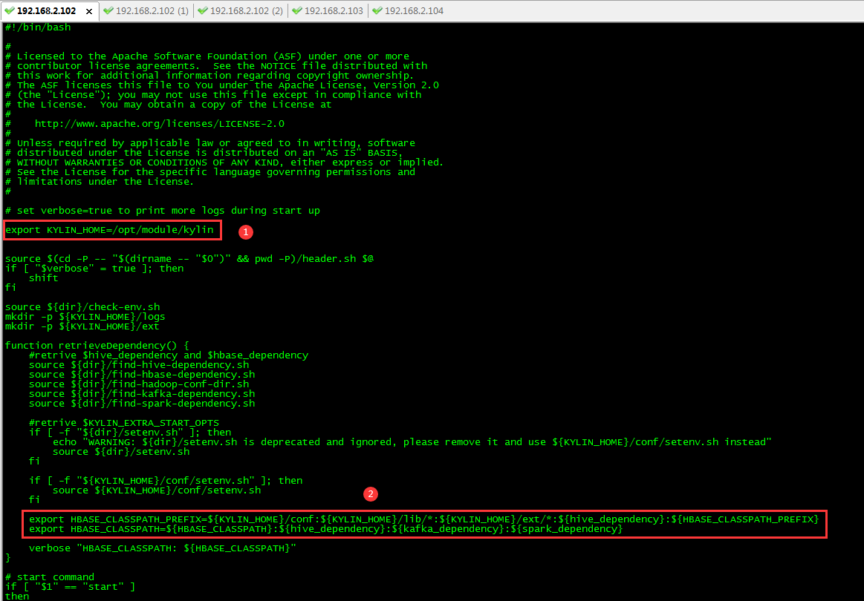Click the 'WITHOUT WARRANTIES OR CONDITIONS' line

224,162
